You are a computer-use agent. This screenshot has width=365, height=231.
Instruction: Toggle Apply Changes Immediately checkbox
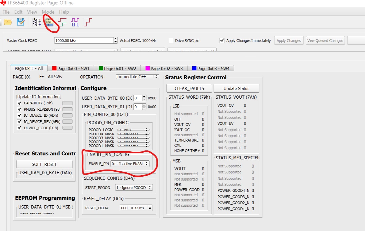click(222, 41)
